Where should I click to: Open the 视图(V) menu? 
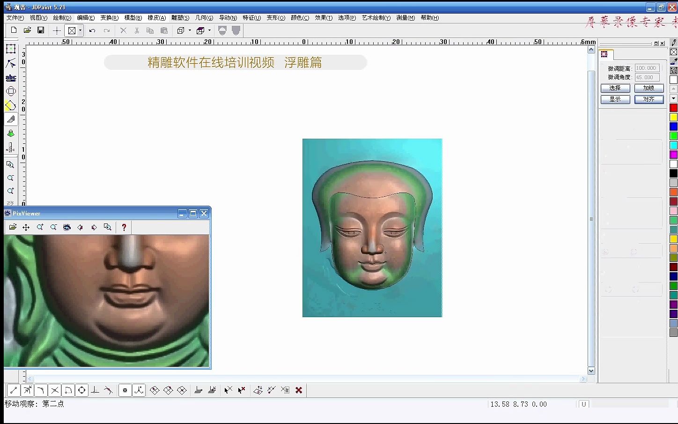coord(38,18)
